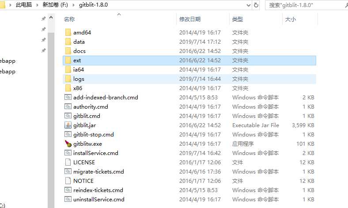Click the 应用程序 type of gitblitw.exe
This screenshot has height=208, width=348.
[x=243, y=144]
